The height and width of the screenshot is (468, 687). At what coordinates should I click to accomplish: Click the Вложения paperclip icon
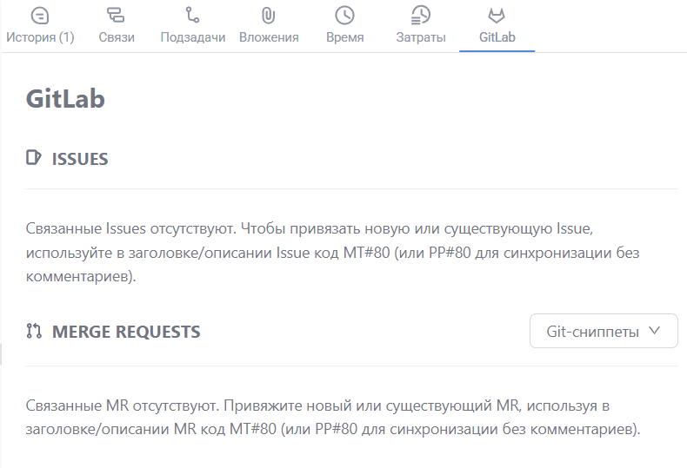[x=268, y=16]
